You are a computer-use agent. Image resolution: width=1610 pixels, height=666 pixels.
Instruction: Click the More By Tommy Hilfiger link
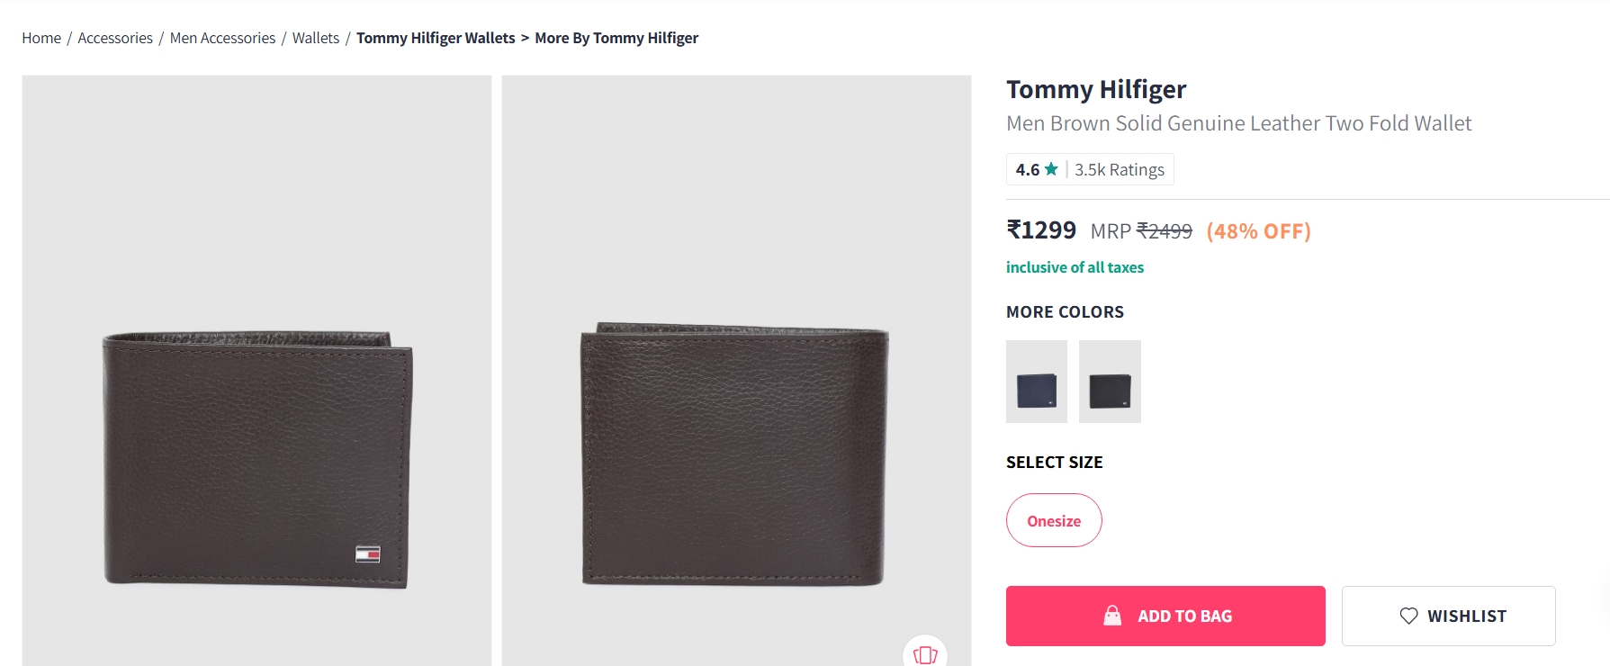coord(616,38)
